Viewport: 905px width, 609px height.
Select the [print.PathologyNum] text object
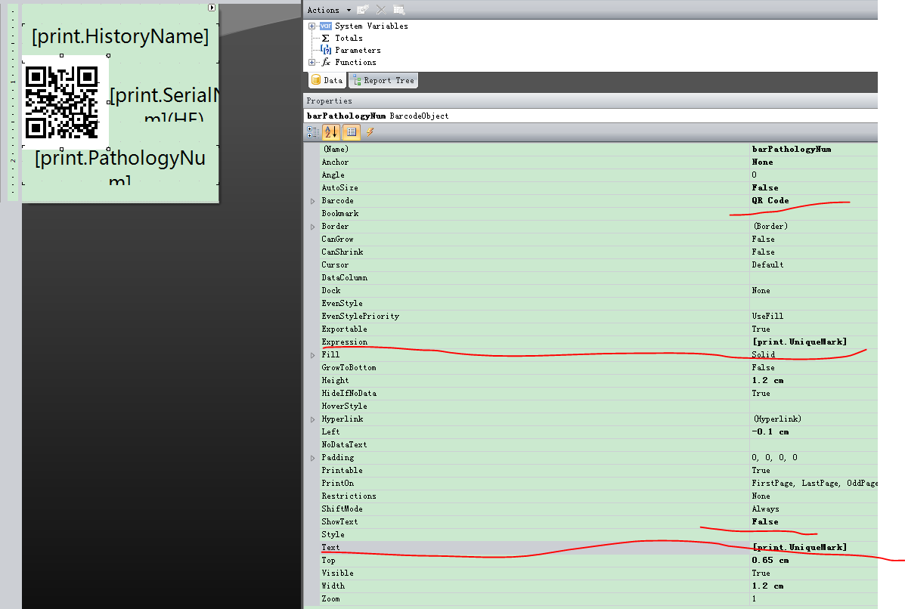tap(120, 166)
